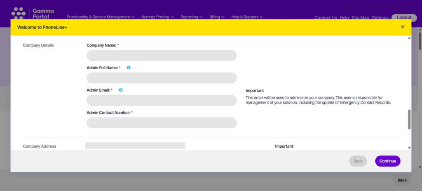Click the 'Welcome to PhoneLine+' title text

point(42,27)
